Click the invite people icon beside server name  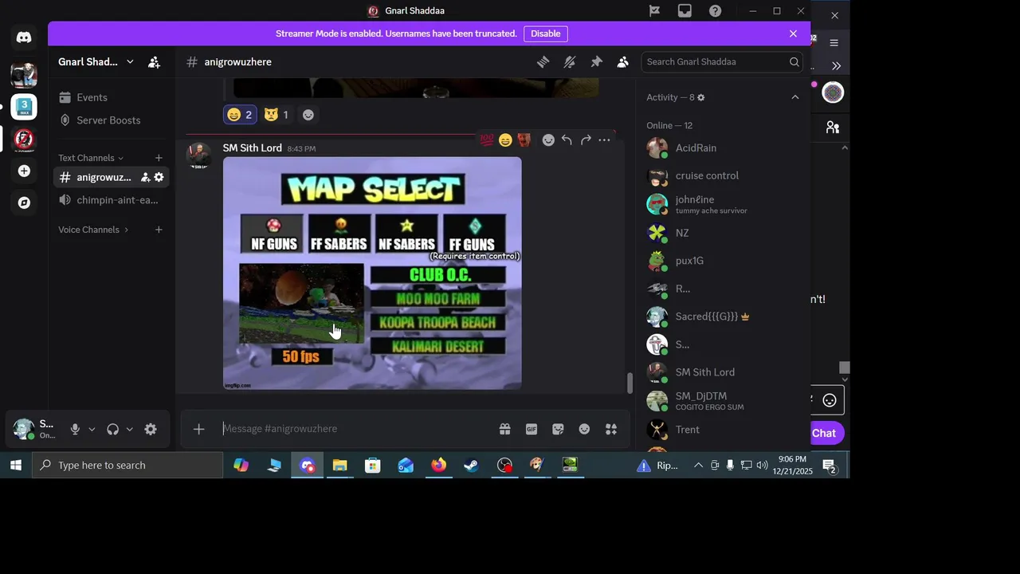tap(155, 61)
